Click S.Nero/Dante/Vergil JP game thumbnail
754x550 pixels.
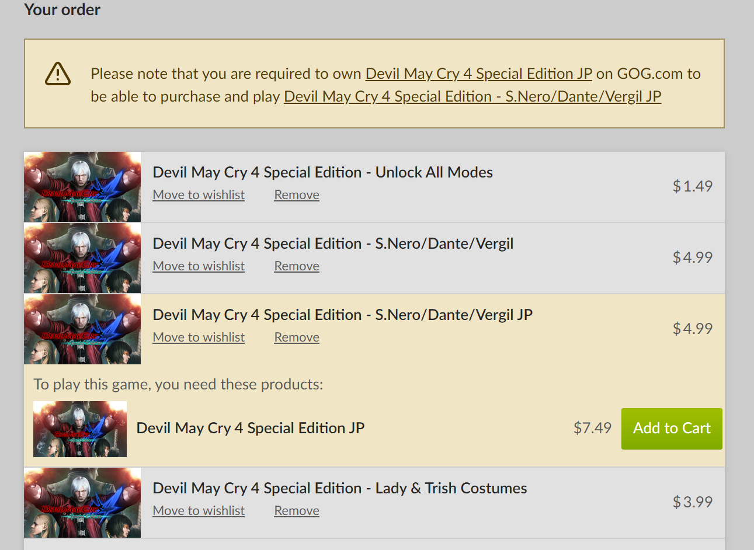[82, 329]
